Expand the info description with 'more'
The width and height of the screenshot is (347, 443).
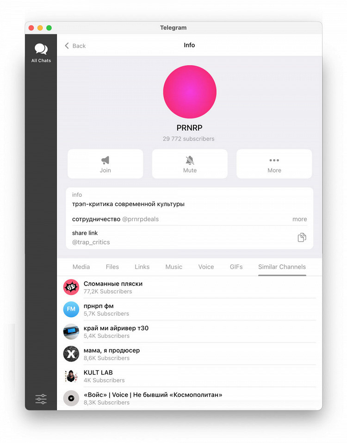299,219
